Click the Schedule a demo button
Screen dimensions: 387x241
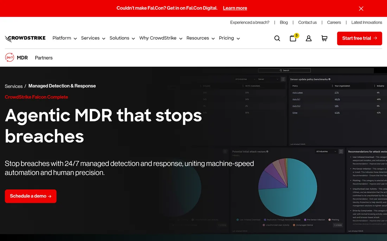31,196
